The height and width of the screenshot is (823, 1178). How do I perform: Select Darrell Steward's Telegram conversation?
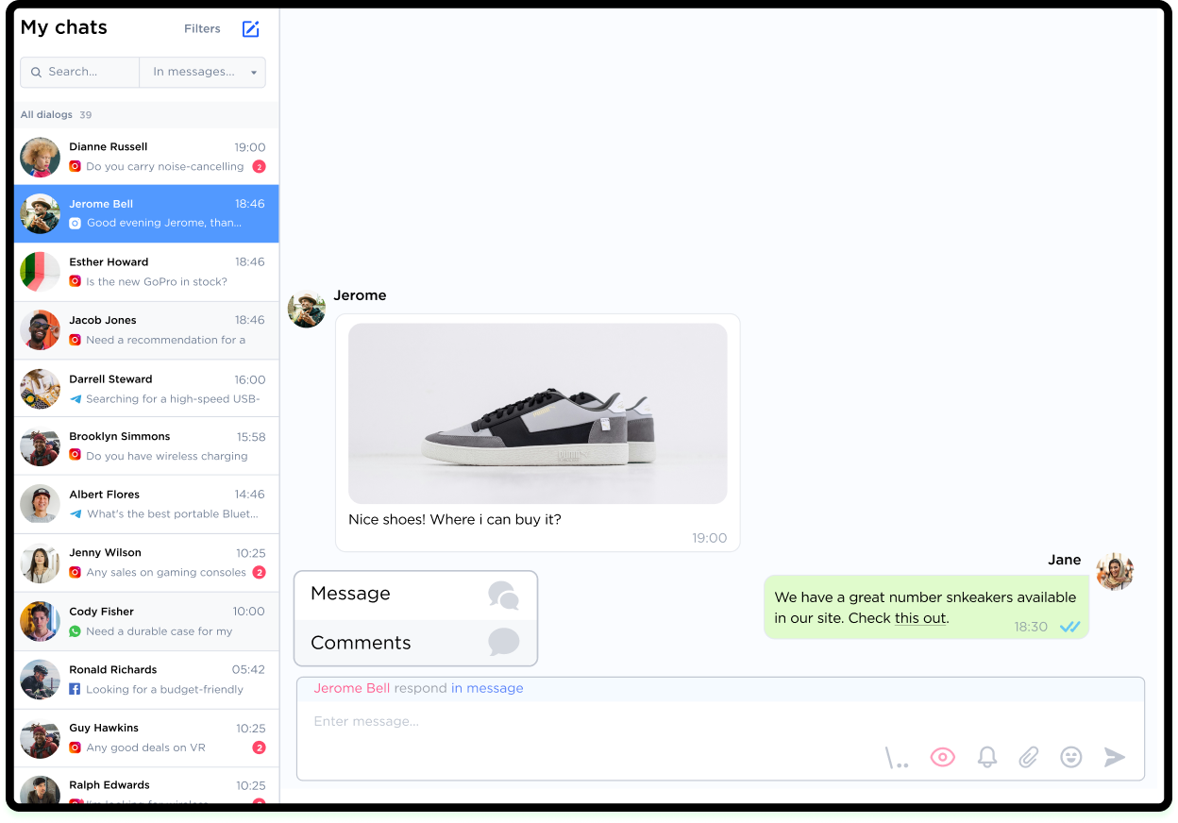click(x=146, y=389)
